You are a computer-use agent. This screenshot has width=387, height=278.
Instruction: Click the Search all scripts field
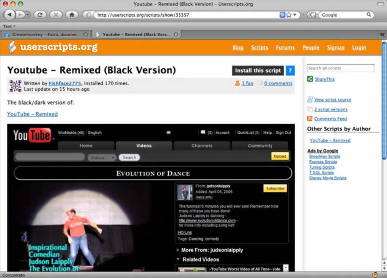pyautogui.click(x=341, y=68)
